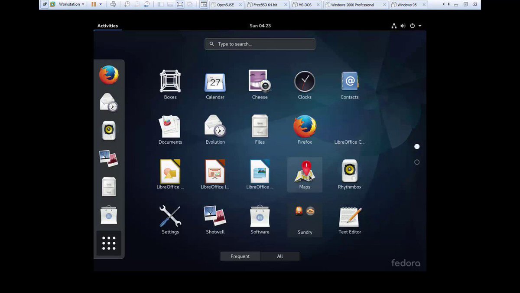Open Boxes from the application grid

[170, 85]
